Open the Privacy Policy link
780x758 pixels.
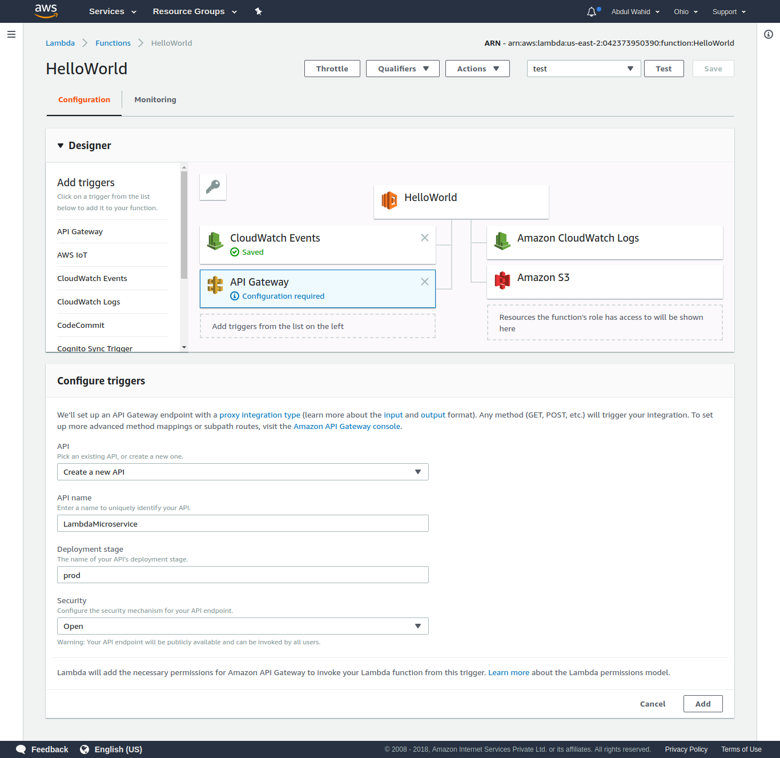tap(686, 749)
